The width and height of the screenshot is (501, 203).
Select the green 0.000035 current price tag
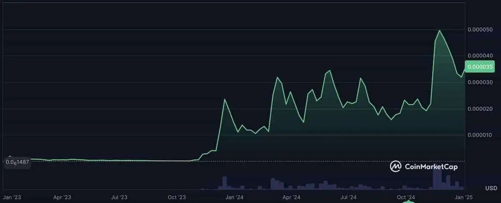(x=479, y=66)
